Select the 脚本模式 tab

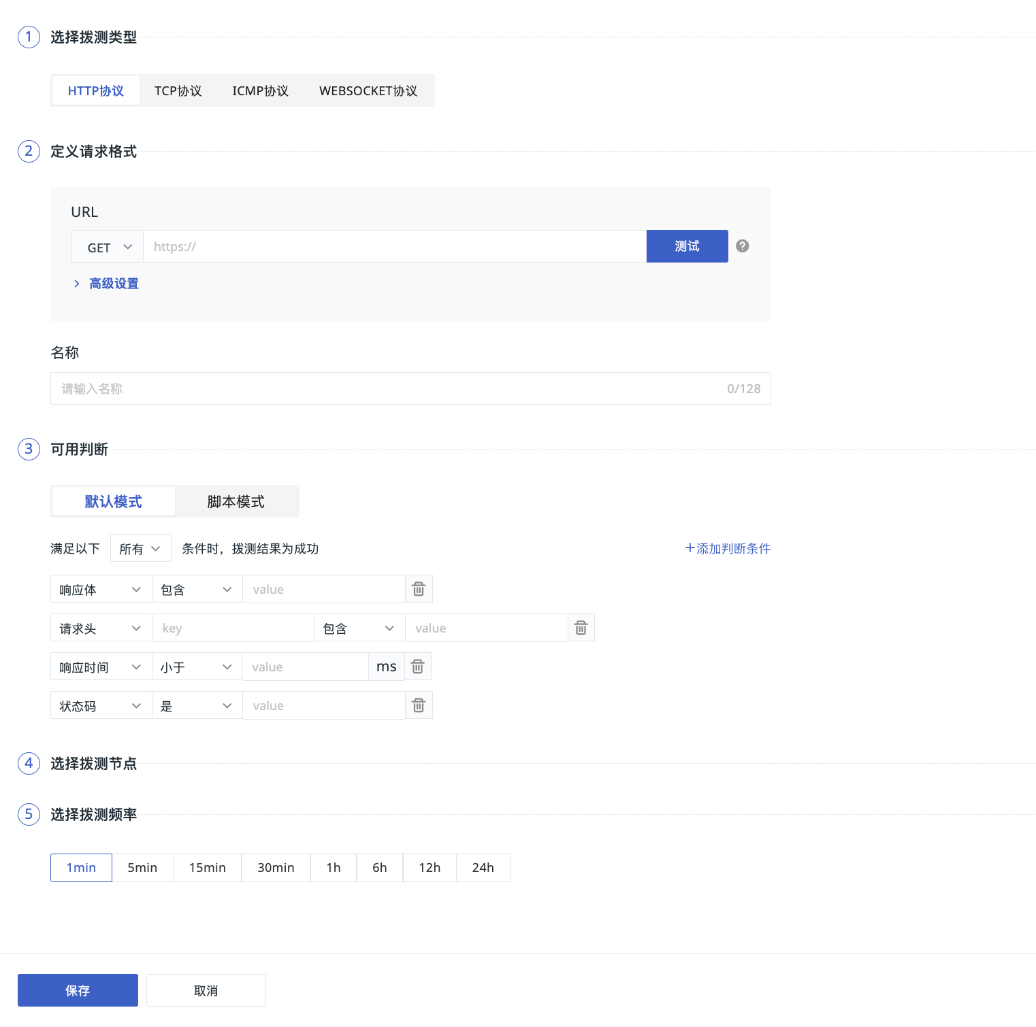tap(236, 502)
